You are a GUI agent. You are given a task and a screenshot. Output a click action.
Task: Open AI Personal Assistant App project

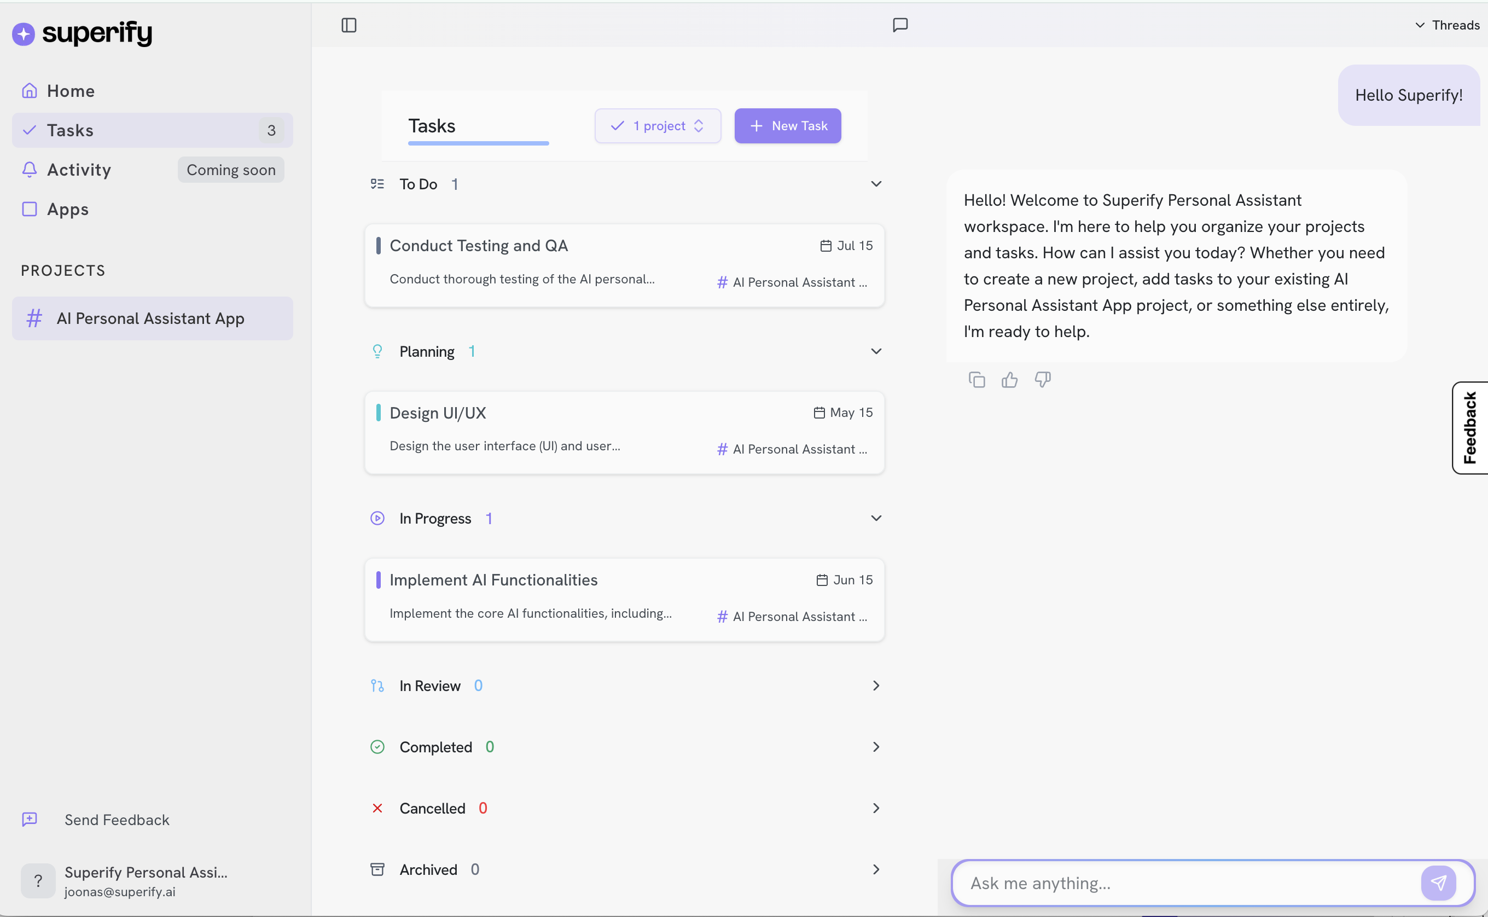tap(150, 318)
